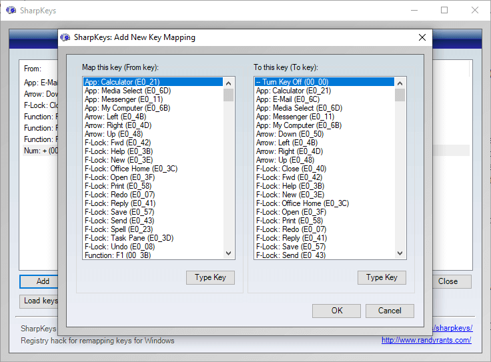
Task: Select App: E-Mail in To list
Action: coord(324,99)
